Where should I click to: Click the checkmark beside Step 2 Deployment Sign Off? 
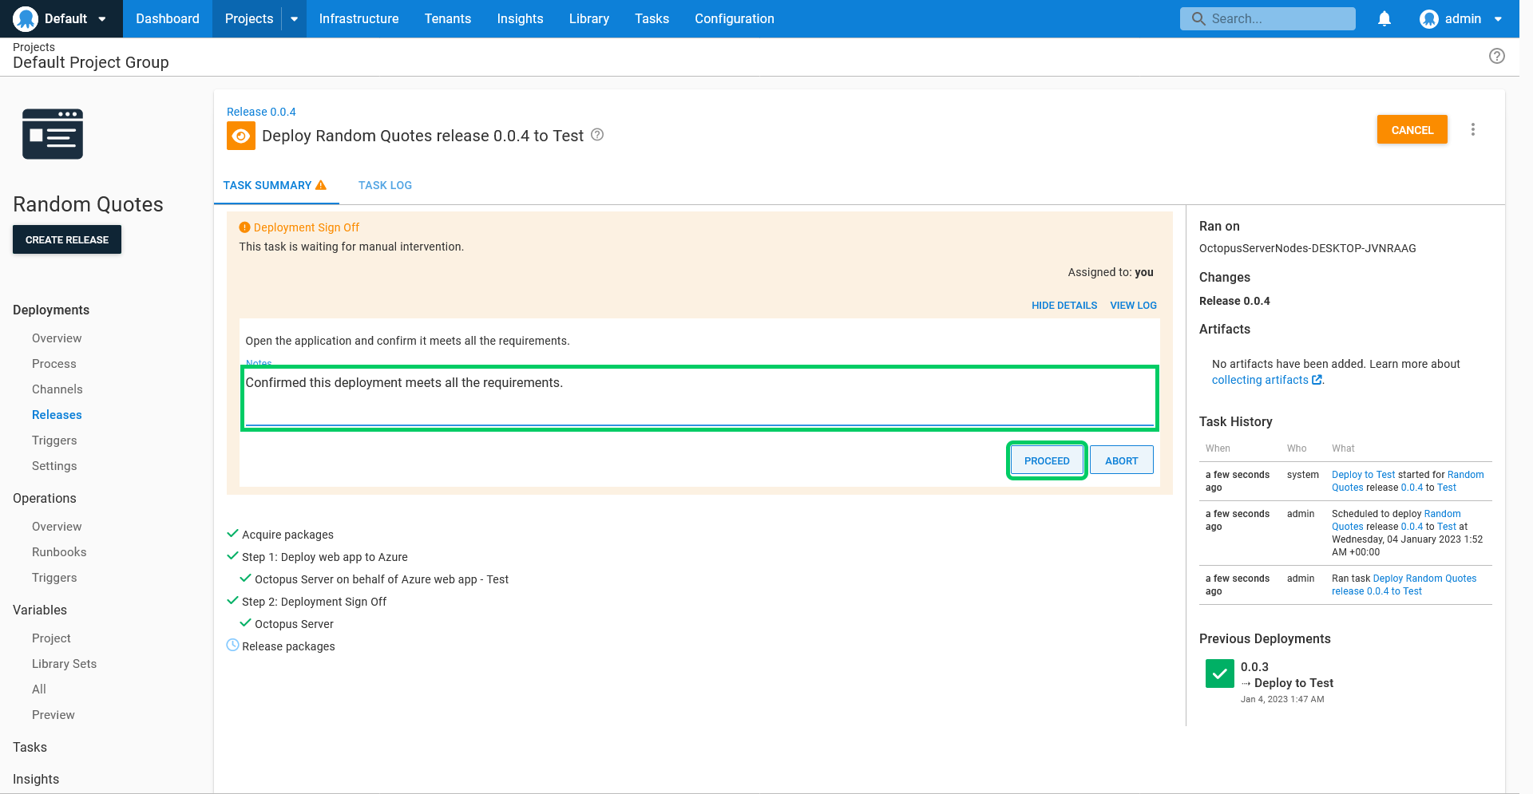click(233, 600)
